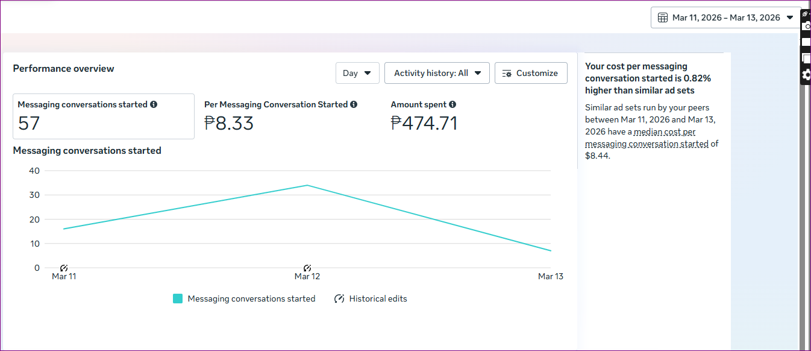Click the Amount spent info icon

(x=452, y=104)
